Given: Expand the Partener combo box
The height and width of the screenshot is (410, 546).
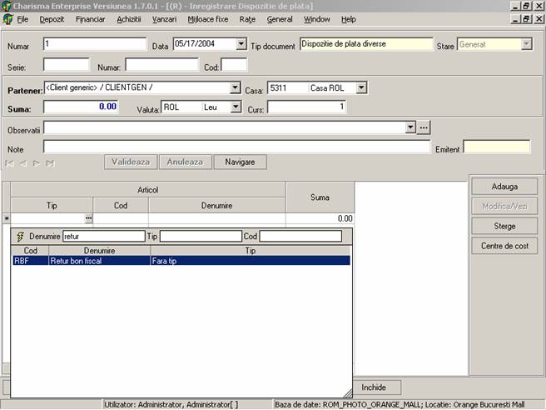Looking at the screenshot, I should pyautogui.click(x=235, y=87).
